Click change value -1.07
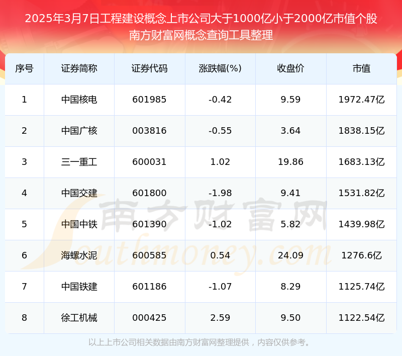The image size is (402, 356). tap(220, 287)
